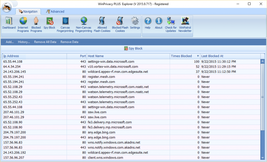Select register.mesh.com port 80 row
This screenshot has height=162, width=267.
click(x=131, y=77)
